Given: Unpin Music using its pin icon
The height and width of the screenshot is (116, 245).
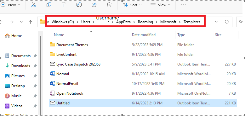Looking at the screenshot, I should click(35, 96).
